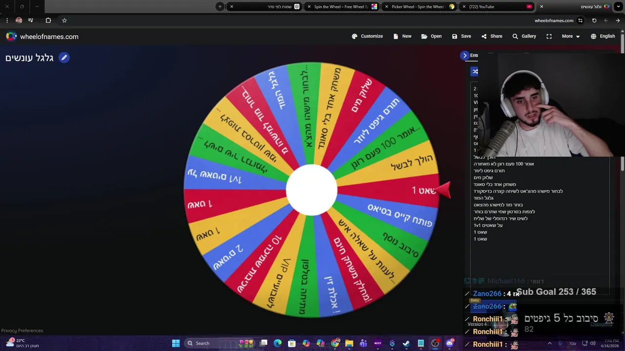
Task: Open the browser three-dot menu
Action: click(7, 20)
